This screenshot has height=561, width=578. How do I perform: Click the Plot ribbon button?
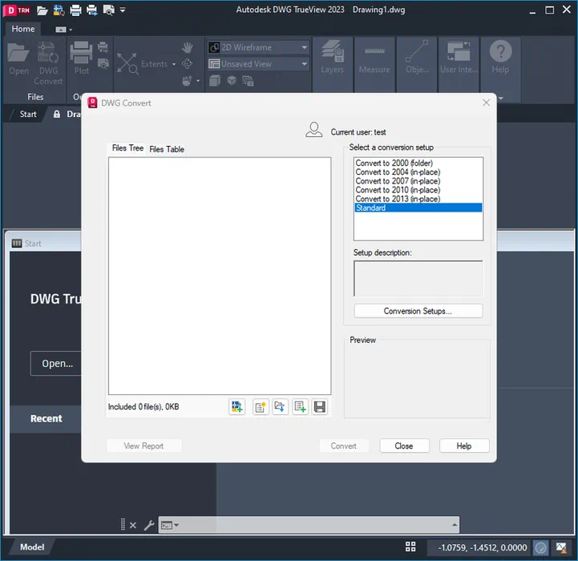(x=82, y=59)
